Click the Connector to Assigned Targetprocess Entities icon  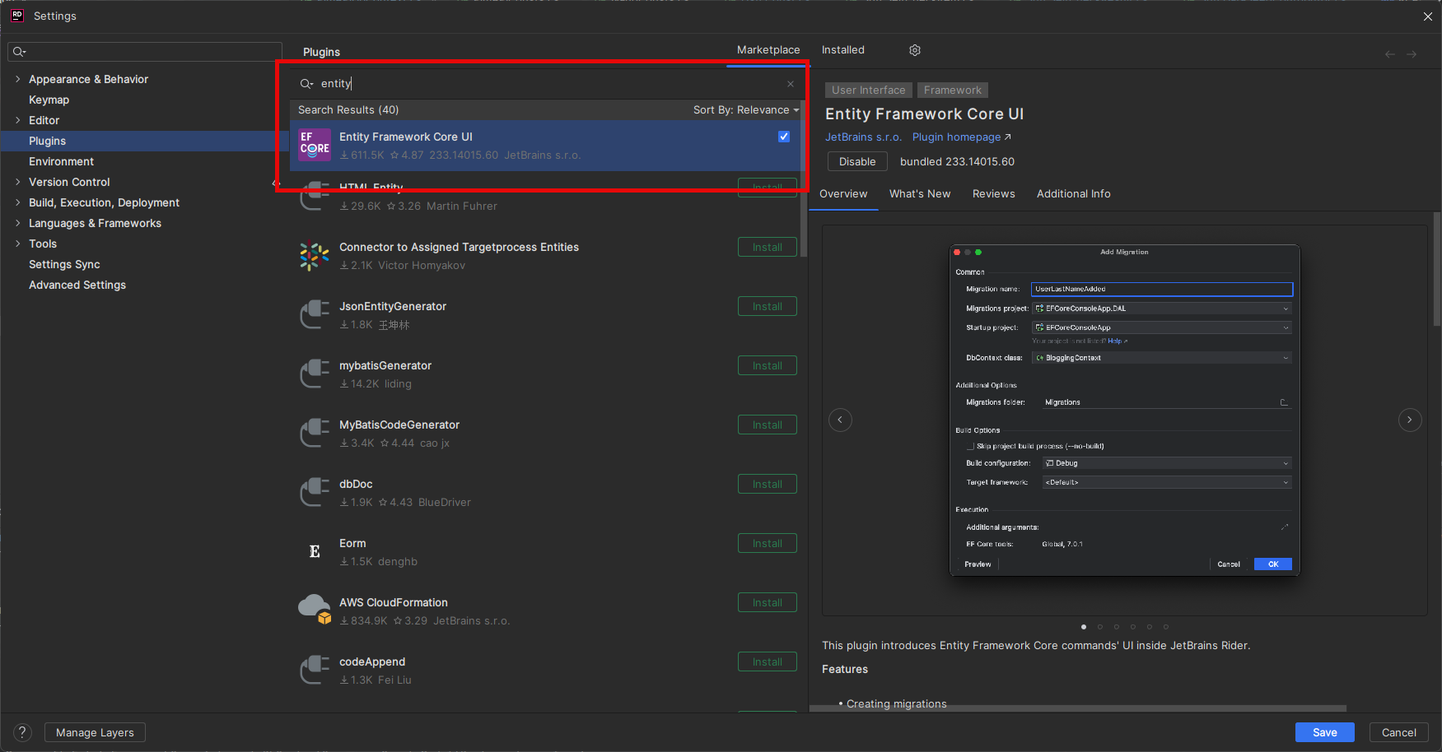(314, 256)
